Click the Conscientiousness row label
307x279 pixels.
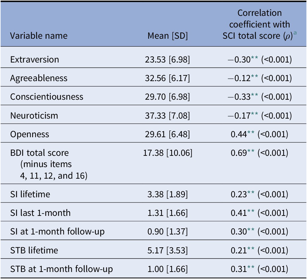click(x=46, y=97)
